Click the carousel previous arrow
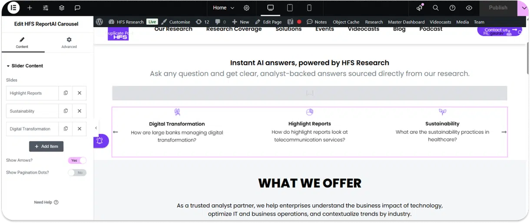The image size is (530, 223). tap(116, 132)
